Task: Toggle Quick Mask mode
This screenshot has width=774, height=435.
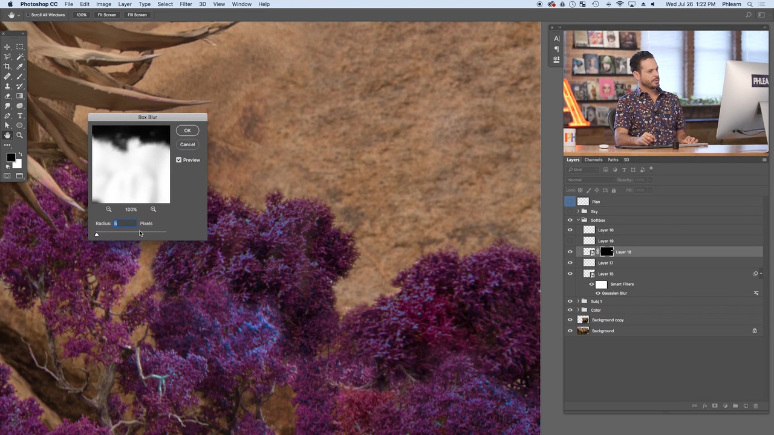Action: click(7, 176)
